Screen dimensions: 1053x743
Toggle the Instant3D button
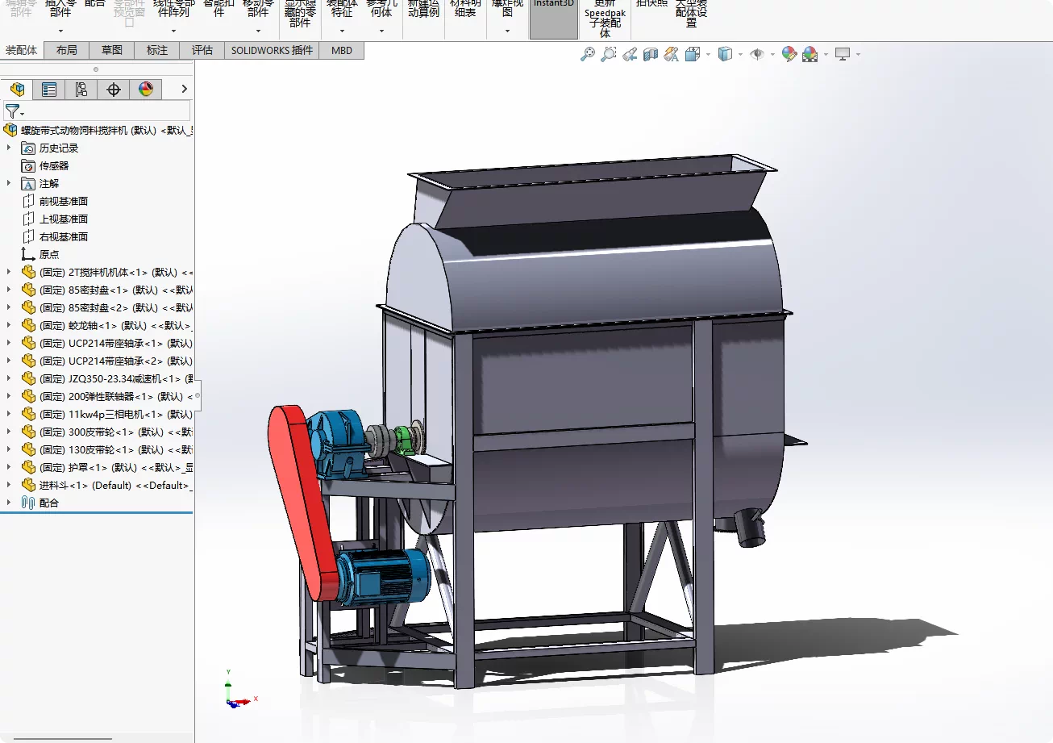click(x=553, y=18)
